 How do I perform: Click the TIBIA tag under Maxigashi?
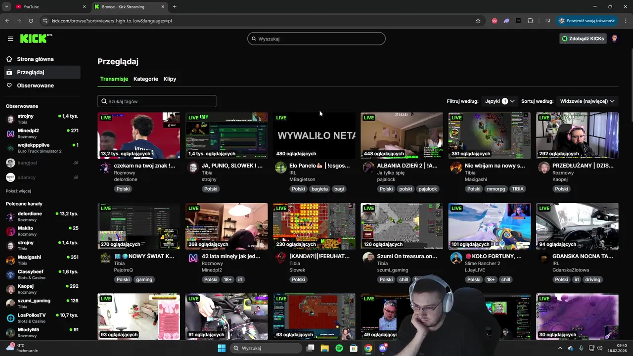(517, 189)
